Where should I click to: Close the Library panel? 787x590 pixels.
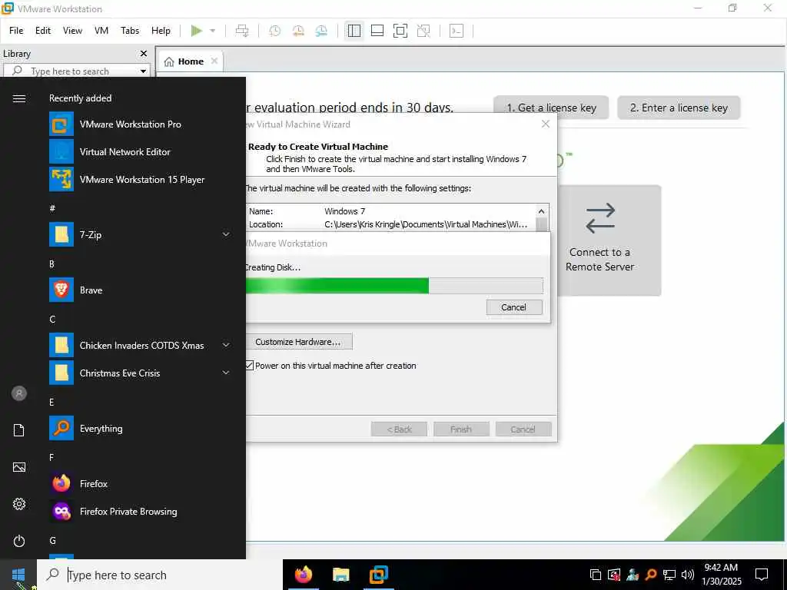[144, 54]
